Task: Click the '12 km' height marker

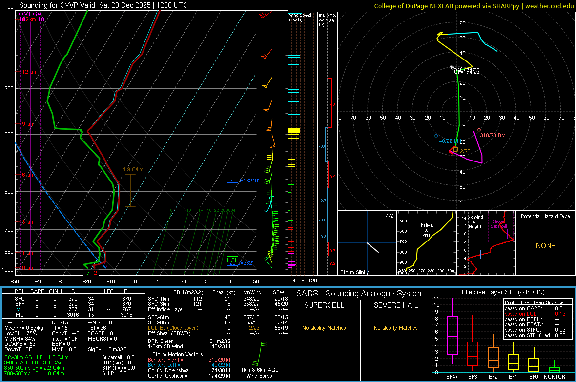Action: pyautogui.click(x=29, y=72)
